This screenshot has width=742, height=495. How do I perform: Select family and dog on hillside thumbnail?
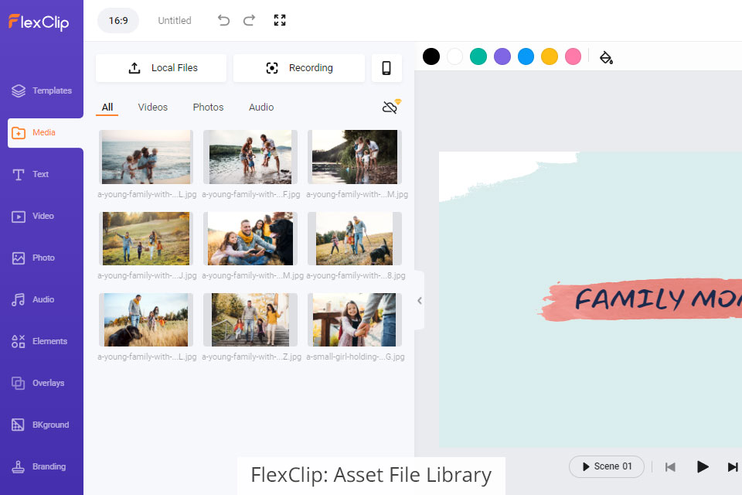[355, 238]
